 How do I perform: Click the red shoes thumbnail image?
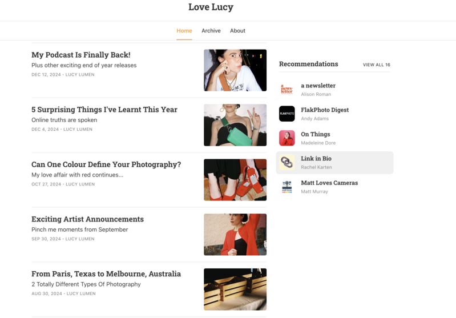tap(235, 180)
